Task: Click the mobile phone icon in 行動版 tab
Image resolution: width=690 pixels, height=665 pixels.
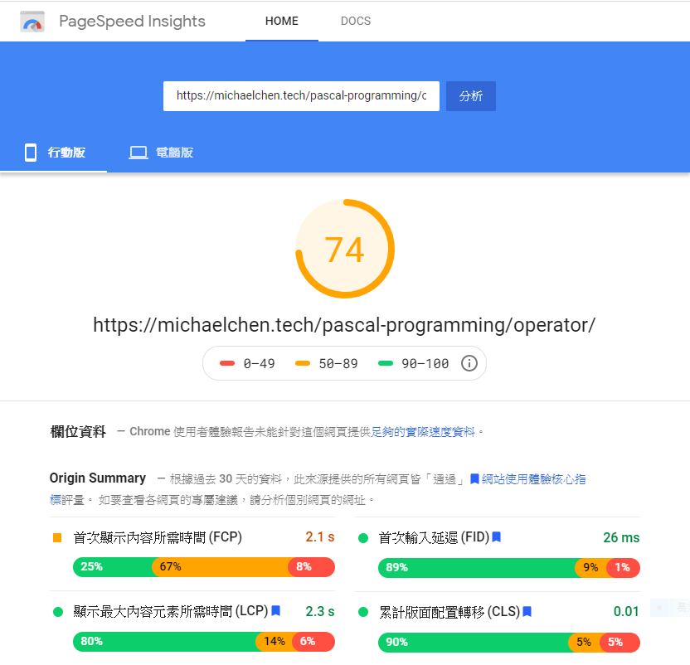Action: click(31, 153)
